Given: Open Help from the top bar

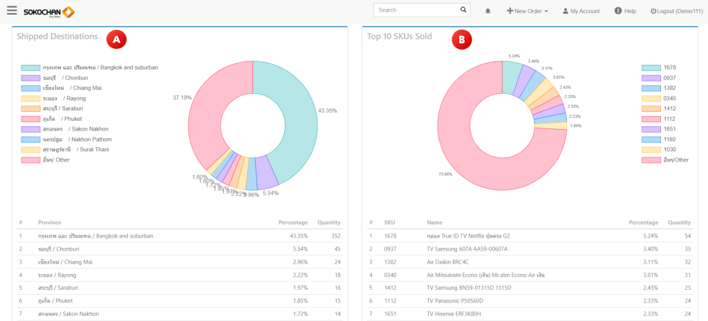Looking at the screenshot, I should [624, 11].
